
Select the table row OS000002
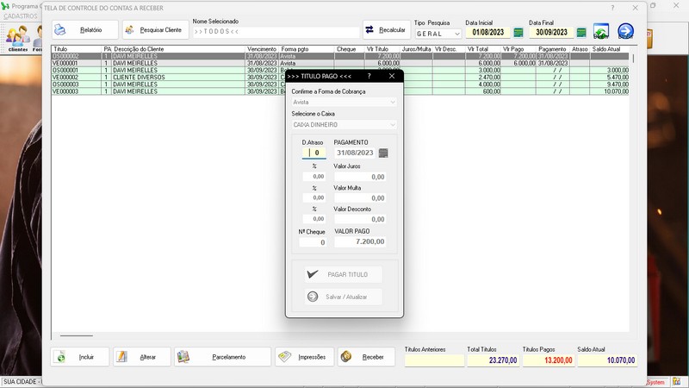340,56
